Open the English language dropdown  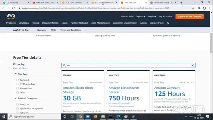coord(152,16)
